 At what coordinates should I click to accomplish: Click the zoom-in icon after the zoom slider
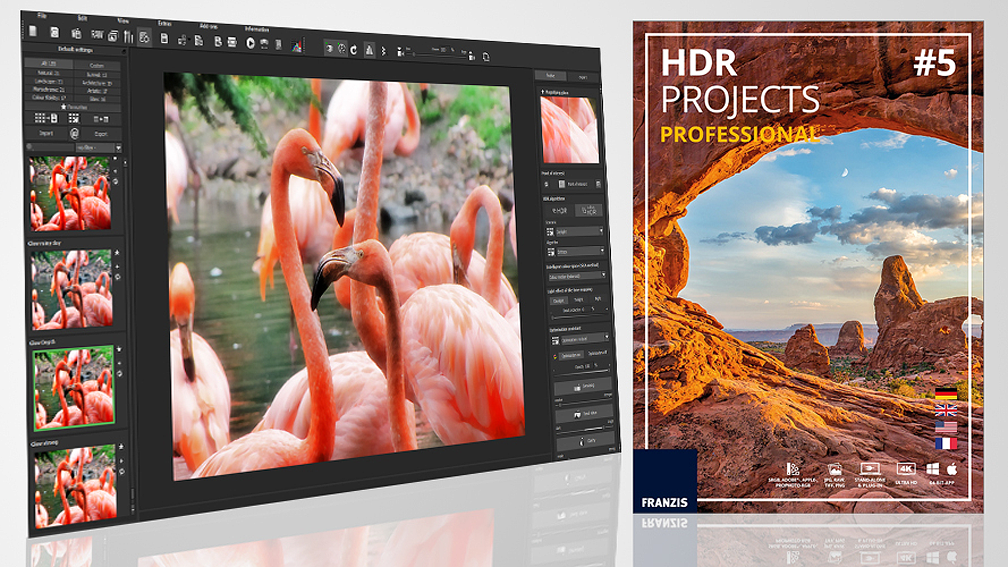(x=471, y=56)
